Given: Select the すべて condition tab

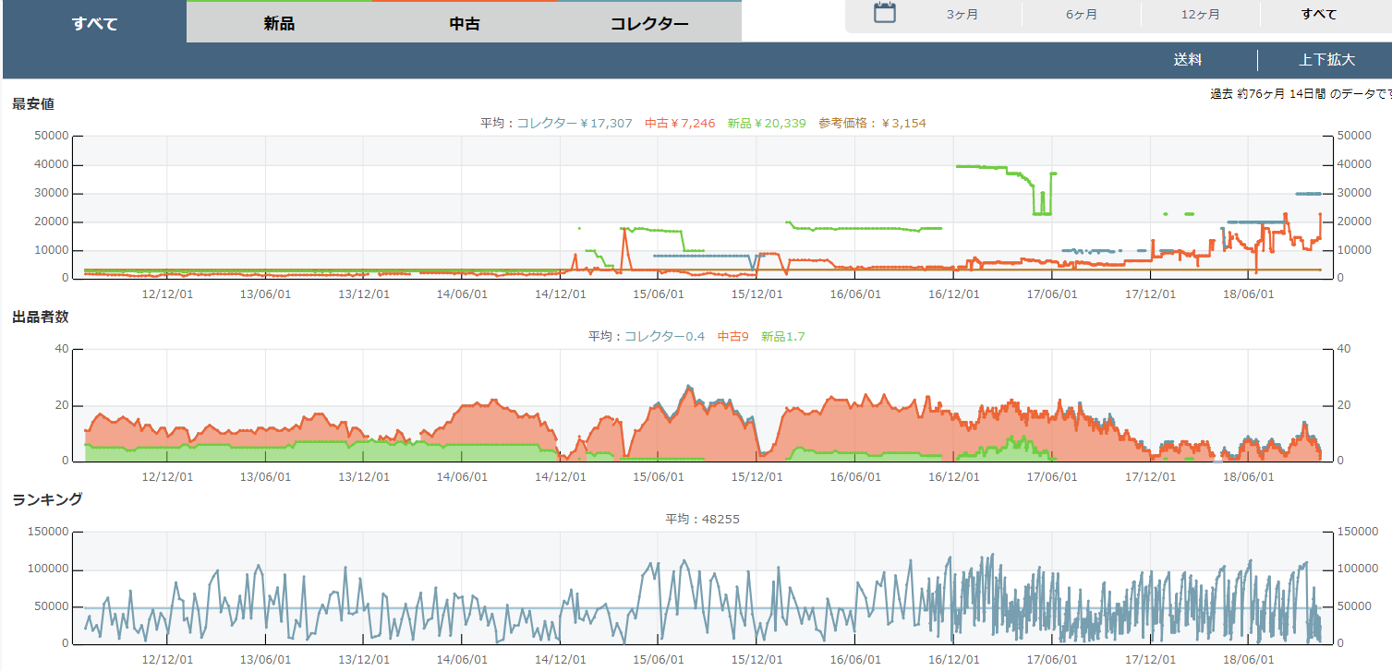Looking at the screenshot, I should [94, 23].
